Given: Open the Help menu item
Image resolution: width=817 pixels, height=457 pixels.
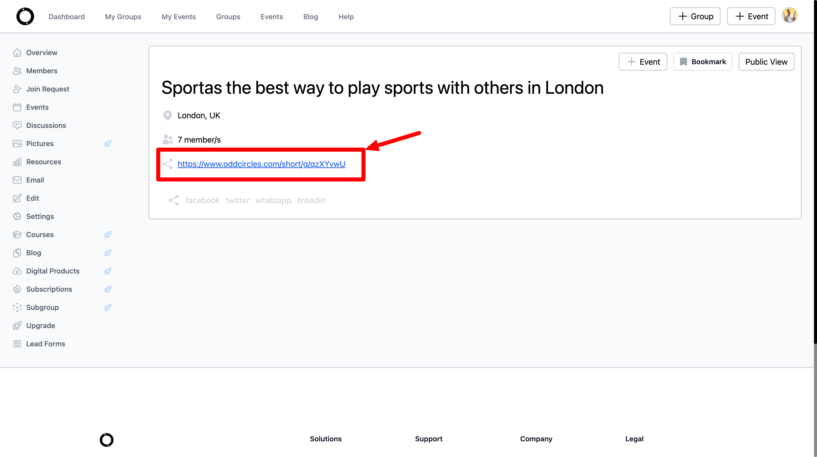Looking at the screenshot, I should [346, 16].
